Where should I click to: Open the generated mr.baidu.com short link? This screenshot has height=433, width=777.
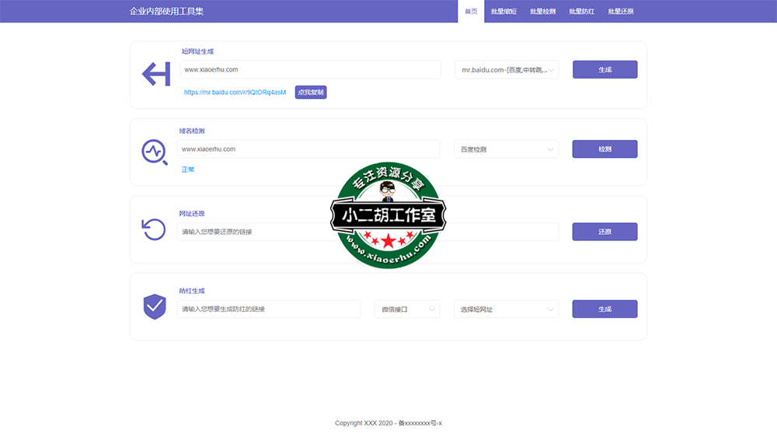coord(235,93)
